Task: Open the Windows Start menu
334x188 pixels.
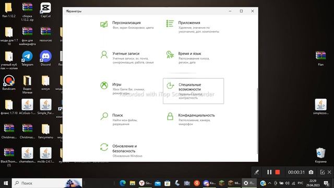Action: click(x=6, y=183)
